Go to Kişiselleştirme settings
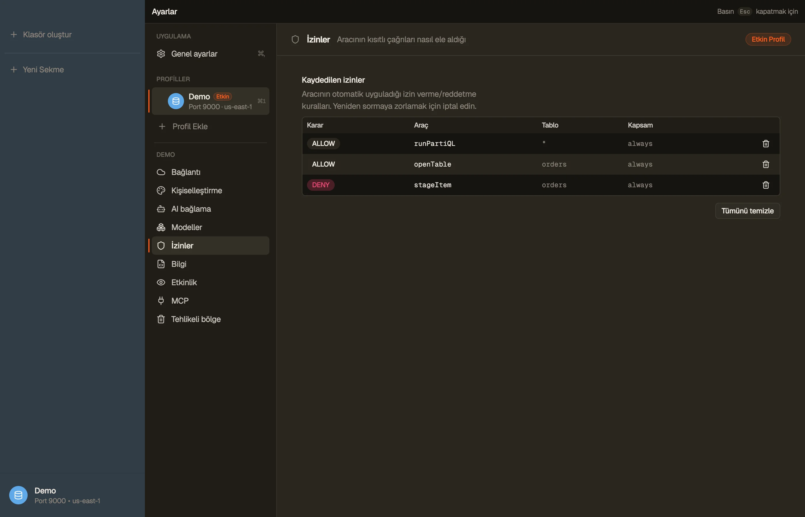This screenshot has height=517, width=805. [210, 190]
